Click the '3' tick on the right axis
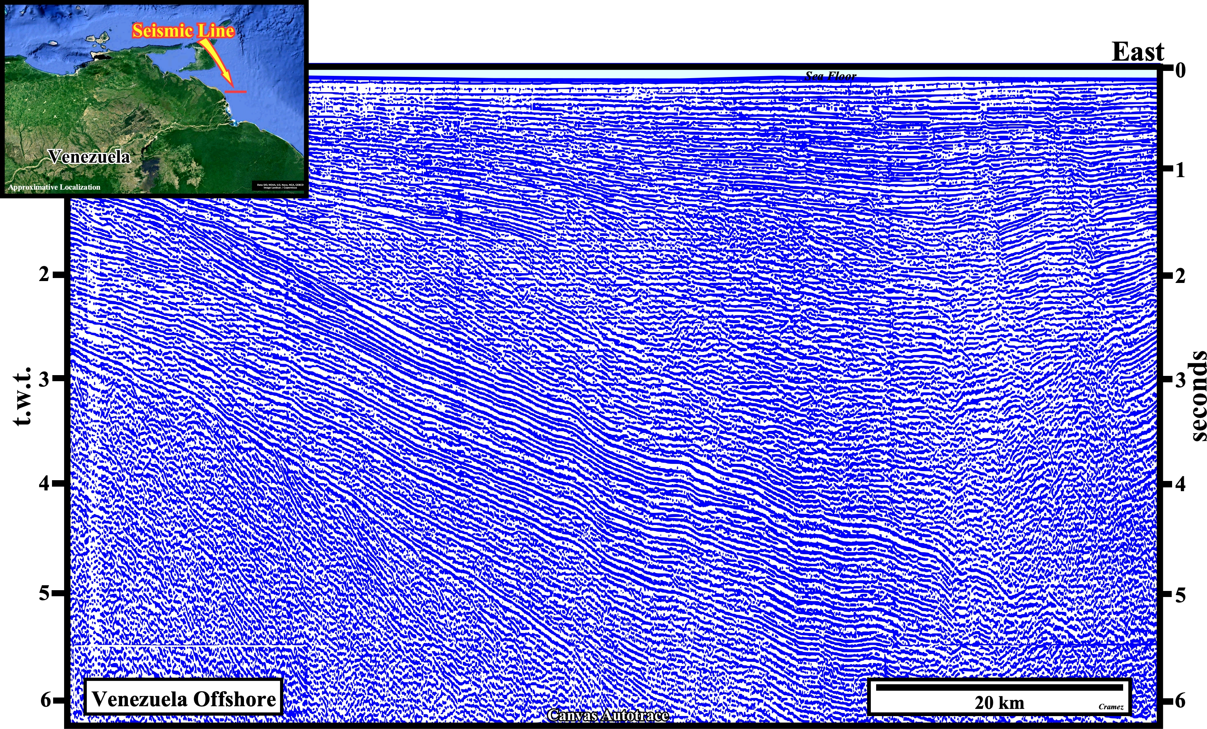Image resolution: width=1207 pixels, height=729 pixels. pos(1180,380)
